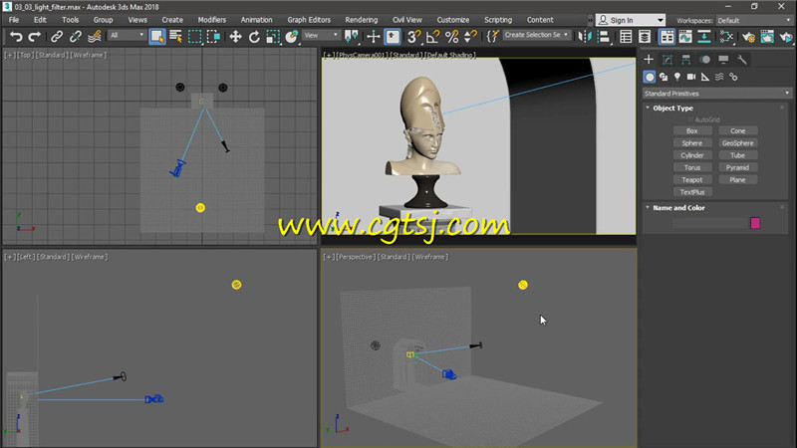Viewport: 797px width, 448px height.
Task: Activate the Select Object tool
Action: click(157, 37)
